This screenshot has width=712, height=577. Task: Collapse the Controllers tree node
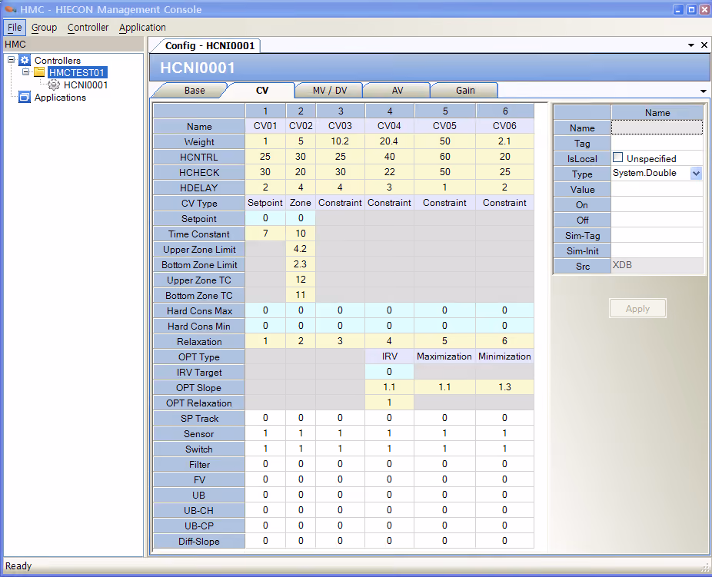12,59
